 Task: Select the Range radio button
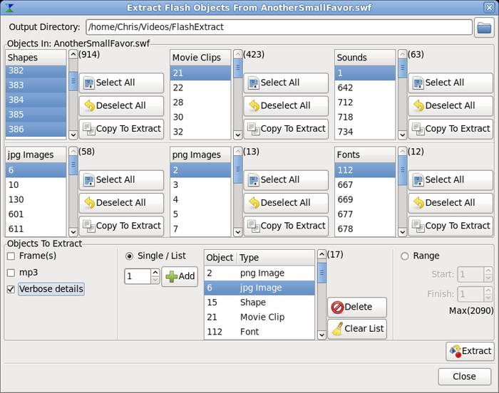click(x=405, y=256)
